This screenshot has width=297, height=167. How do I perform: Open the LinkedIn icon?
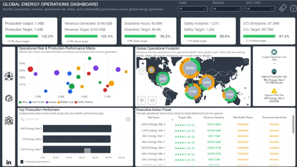(9, 162)
